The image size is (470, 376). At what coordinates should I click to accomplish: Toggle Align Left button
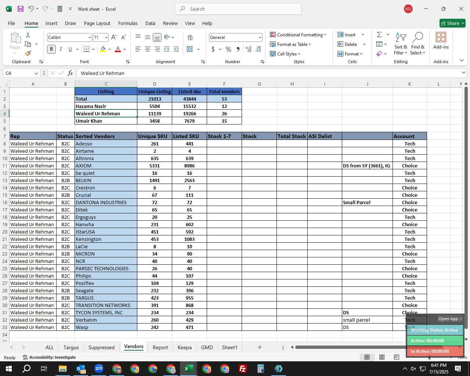138,49
